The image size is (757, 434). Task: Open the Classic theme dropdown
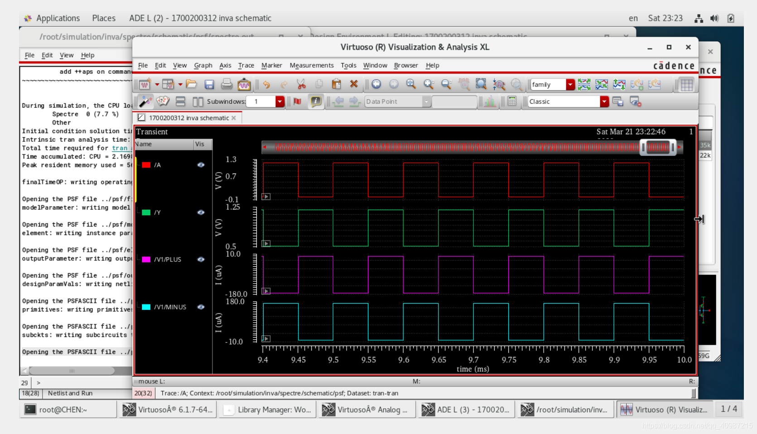[604, 101]
